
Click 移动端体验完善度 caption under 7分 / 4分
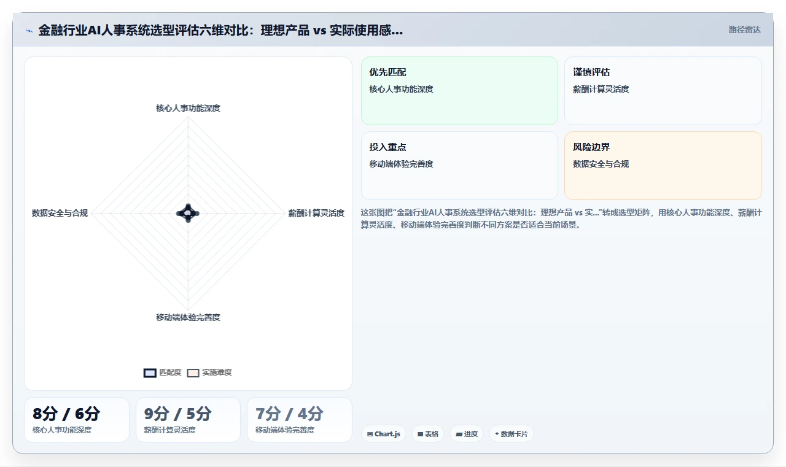tap(285, 430)
